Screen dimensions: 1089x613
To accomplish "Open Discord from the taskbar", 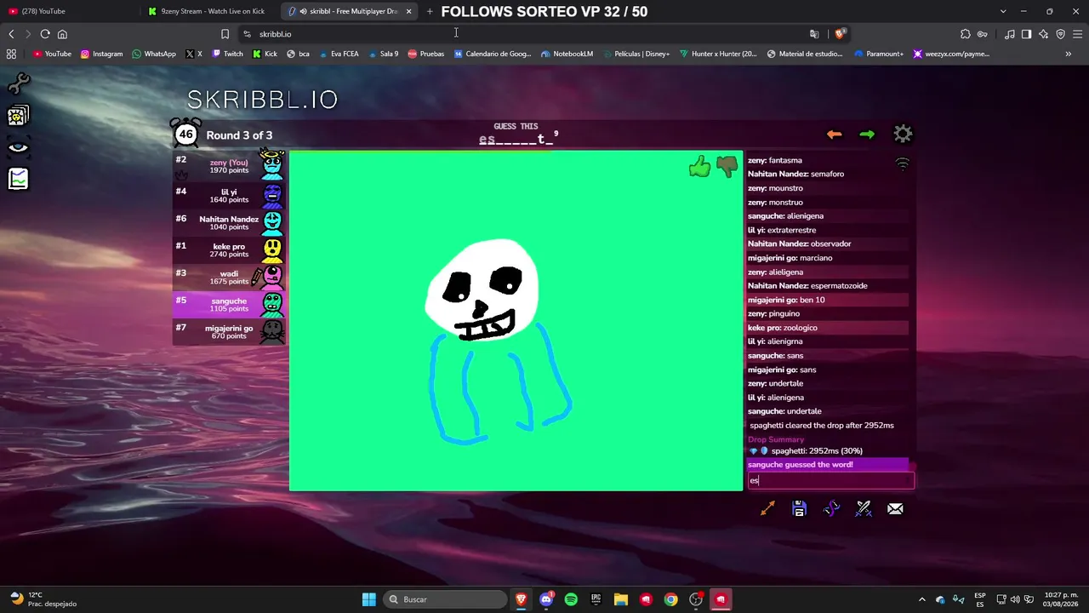I will [546, 599].
